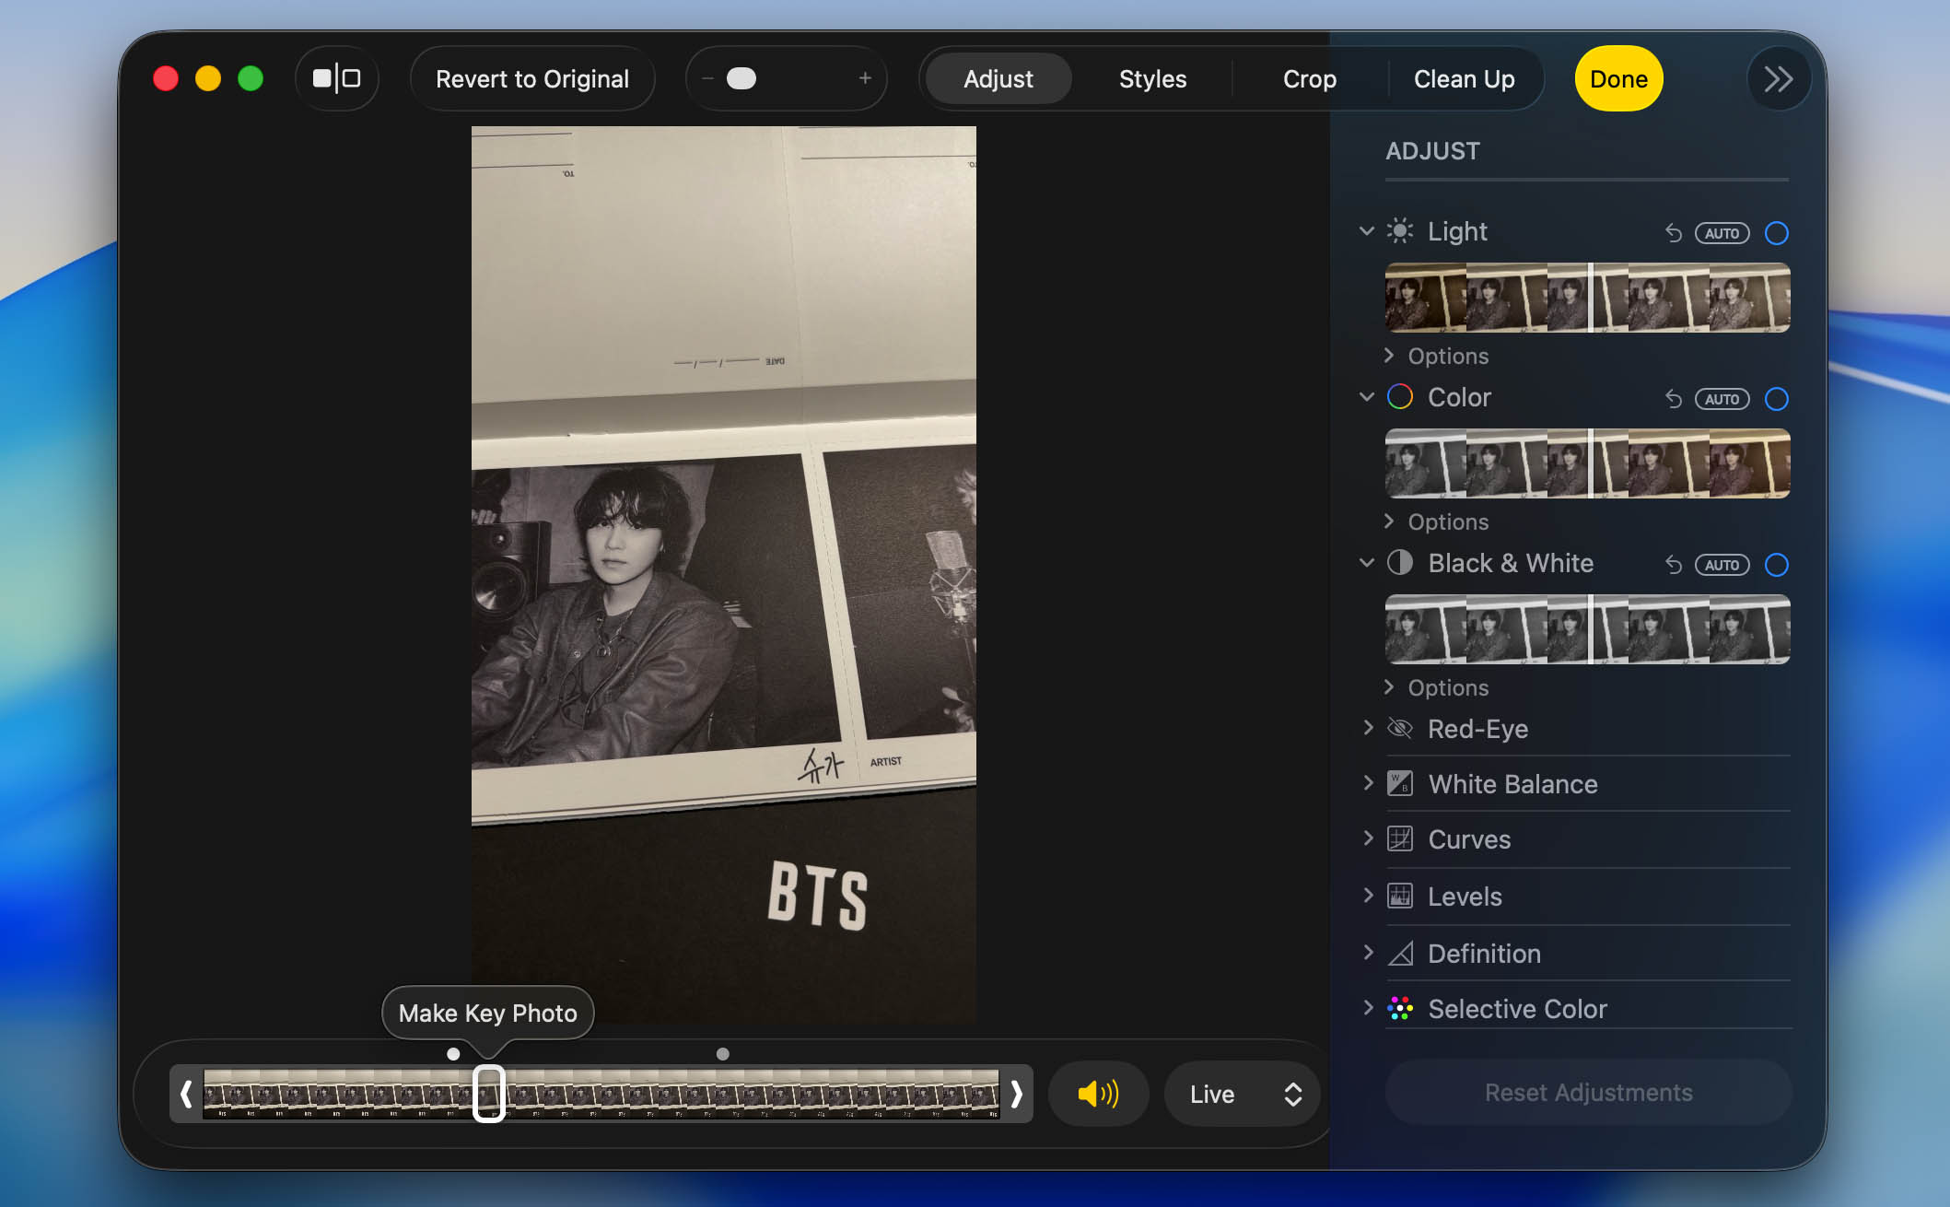Click the zoom slider knob
This screenshot has height=1207, width=1950.
(741, 79)
